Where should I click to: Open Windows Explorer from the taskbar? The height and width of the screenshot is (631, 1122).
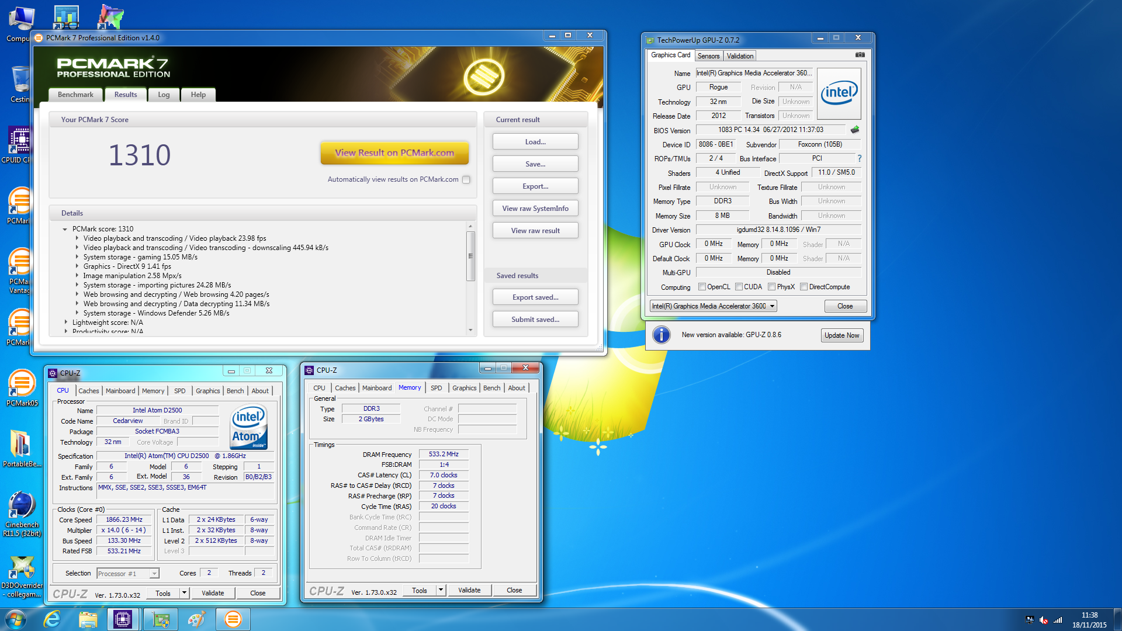click(88, 619)
